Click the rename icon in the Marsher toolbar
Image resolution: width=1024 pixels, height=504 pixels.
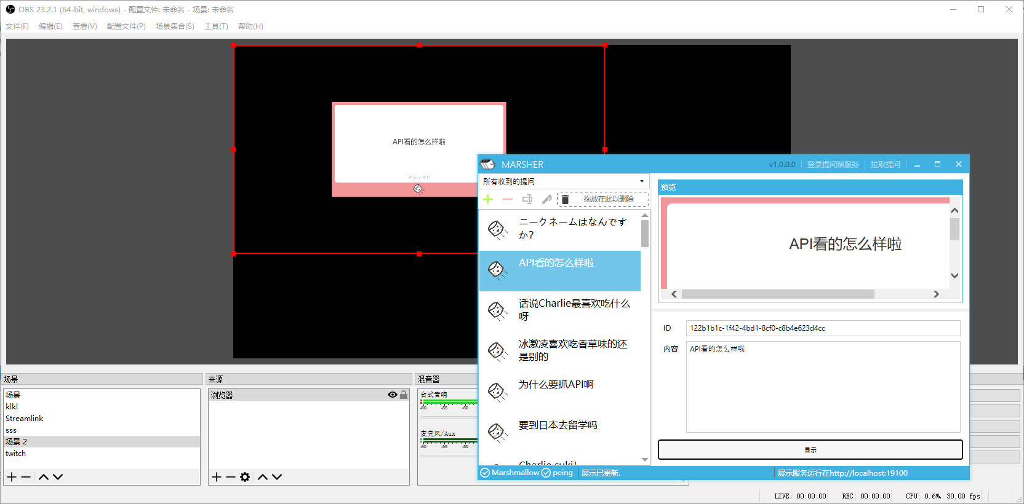pyautogui.click(x=527, y=199)
